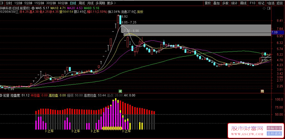Click the 返回 back button

(x=280, y=3)
